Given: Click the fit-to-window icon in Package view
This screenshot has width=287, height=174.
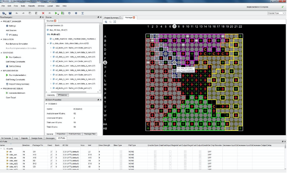Looking at the screenshot, I should [x=115, y=22].
